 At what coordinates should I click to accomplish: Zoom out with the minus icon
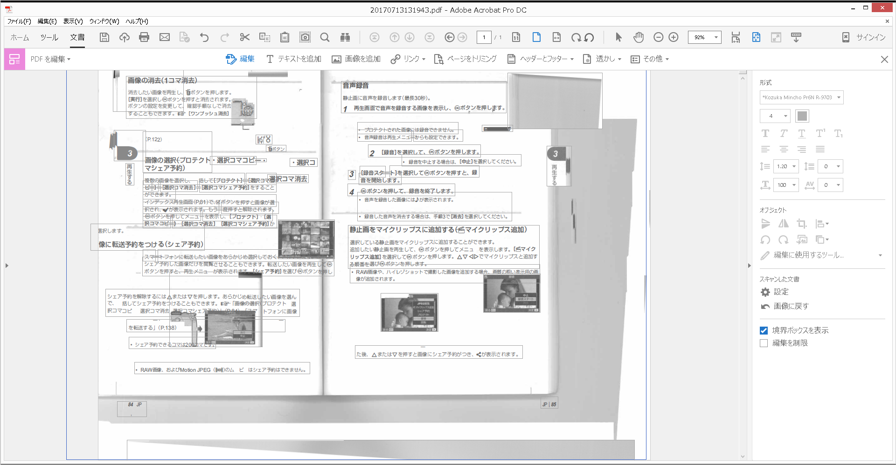coord(658,37)
